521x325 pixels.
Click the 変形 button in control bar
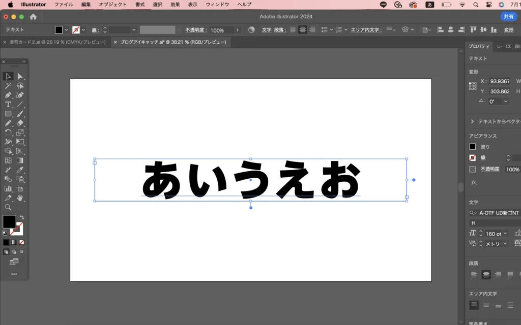pyautogui.click(x=508, y=30)
